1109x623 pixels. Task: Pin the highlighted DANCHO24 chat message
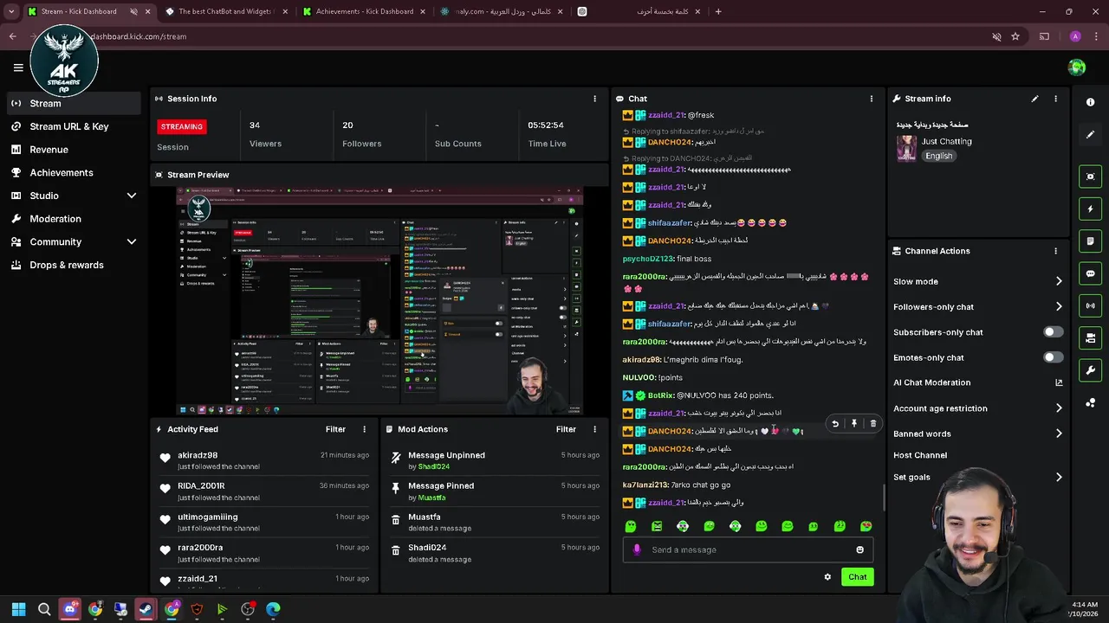pos(853,423)
